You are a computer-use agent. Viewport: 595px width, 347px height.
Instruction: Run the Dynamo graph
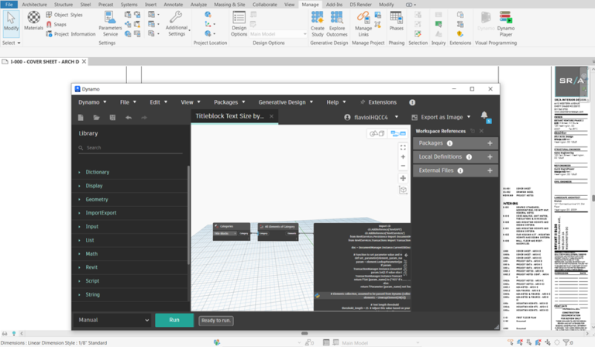pyautogui.click(x=174, y=320)
